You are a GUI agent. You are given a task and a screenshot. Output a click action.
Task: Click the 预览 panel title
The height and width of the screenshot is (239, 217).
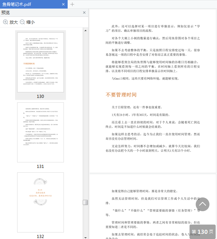pyautogui.click(x=5, y=13)
